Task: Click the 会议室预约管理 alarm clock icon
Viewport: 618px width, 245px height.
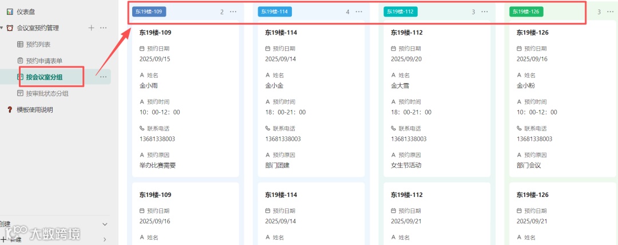Action: 10,28
